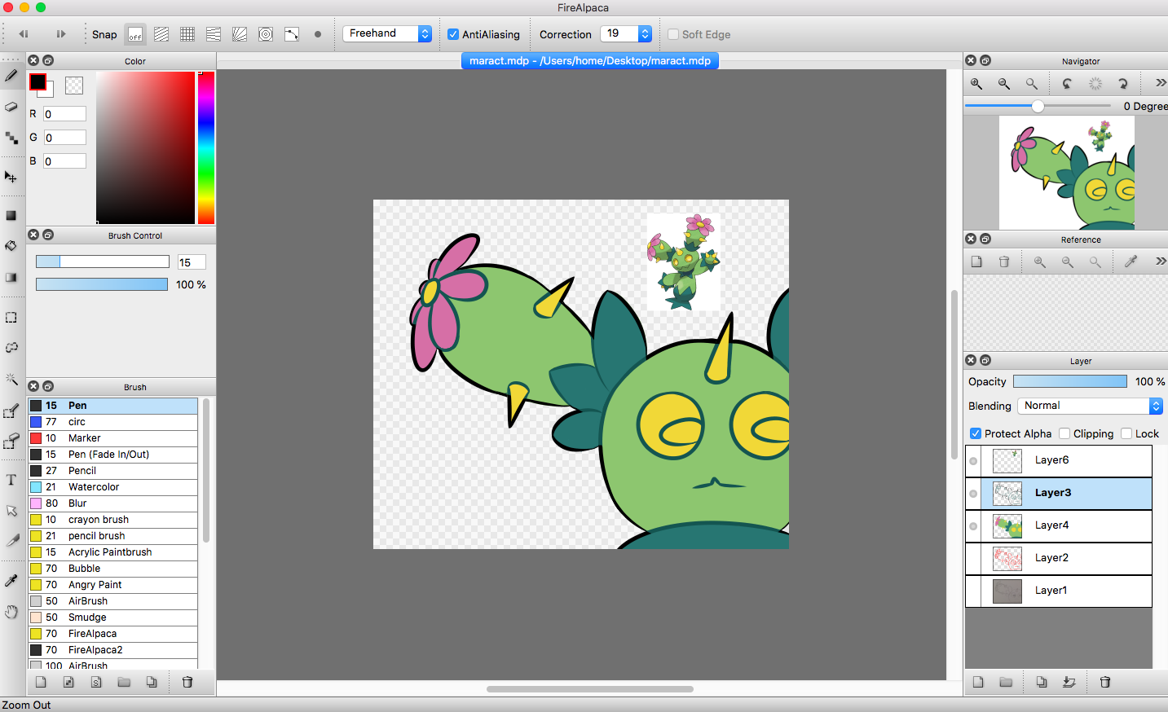Select the Divide knife tool
Screen dimensions: 1168x712
point(11,541)
